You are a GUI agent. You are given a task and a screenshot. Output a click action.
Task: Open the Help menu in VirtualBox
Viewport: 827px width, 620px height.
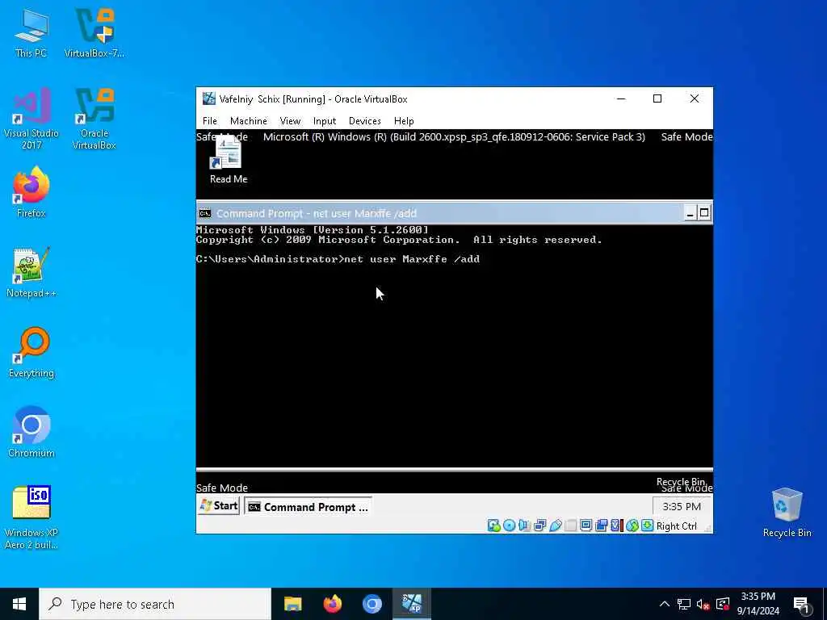(x=404, y=121)
